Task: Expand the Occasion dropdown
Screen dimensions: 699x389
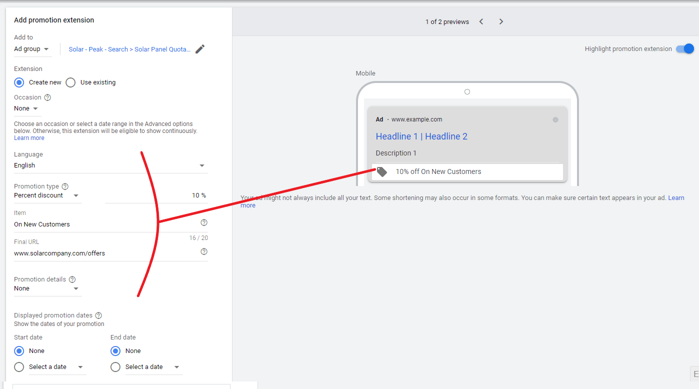Action: (26, 108)
